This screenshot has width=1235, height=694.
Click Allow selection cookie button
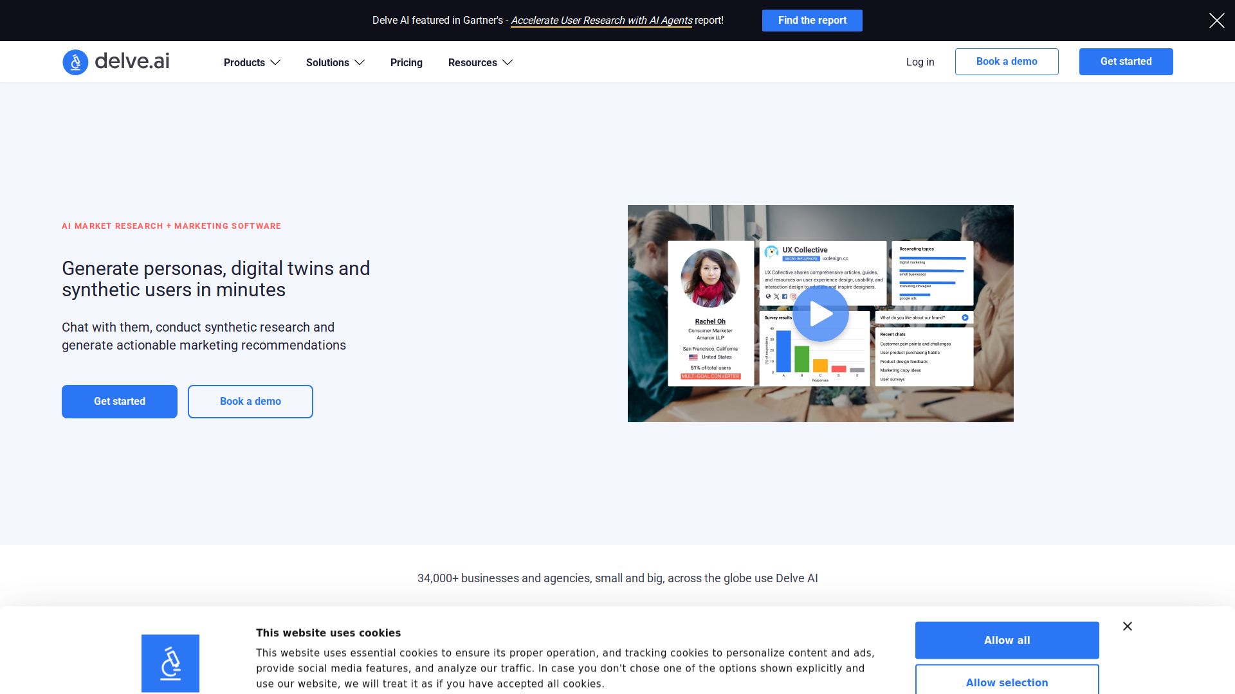(1007, 682)
